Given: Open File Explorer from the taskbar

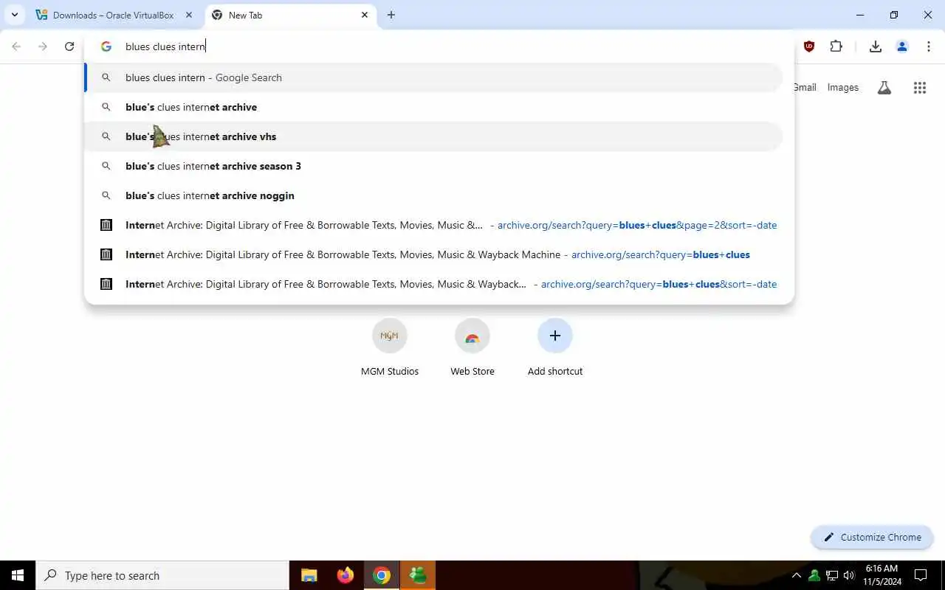Looking at the screenshot, I should [x=309, y=575].
